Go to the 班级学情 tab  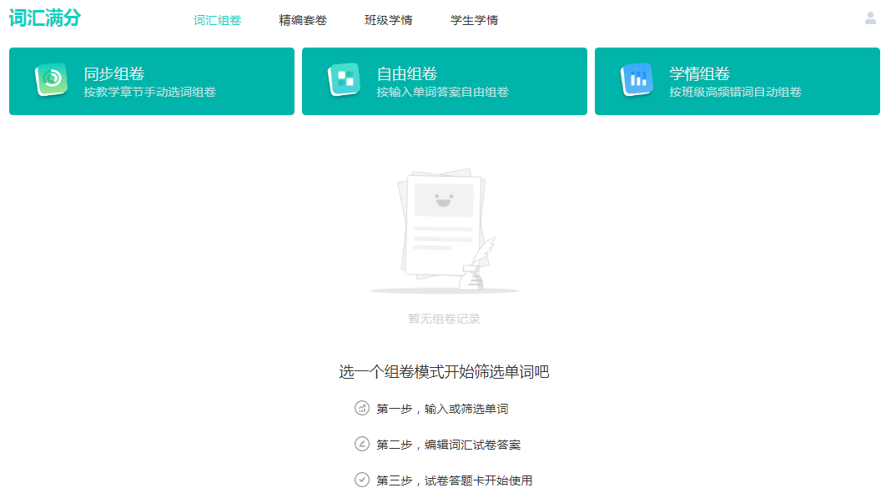[389, 20]
